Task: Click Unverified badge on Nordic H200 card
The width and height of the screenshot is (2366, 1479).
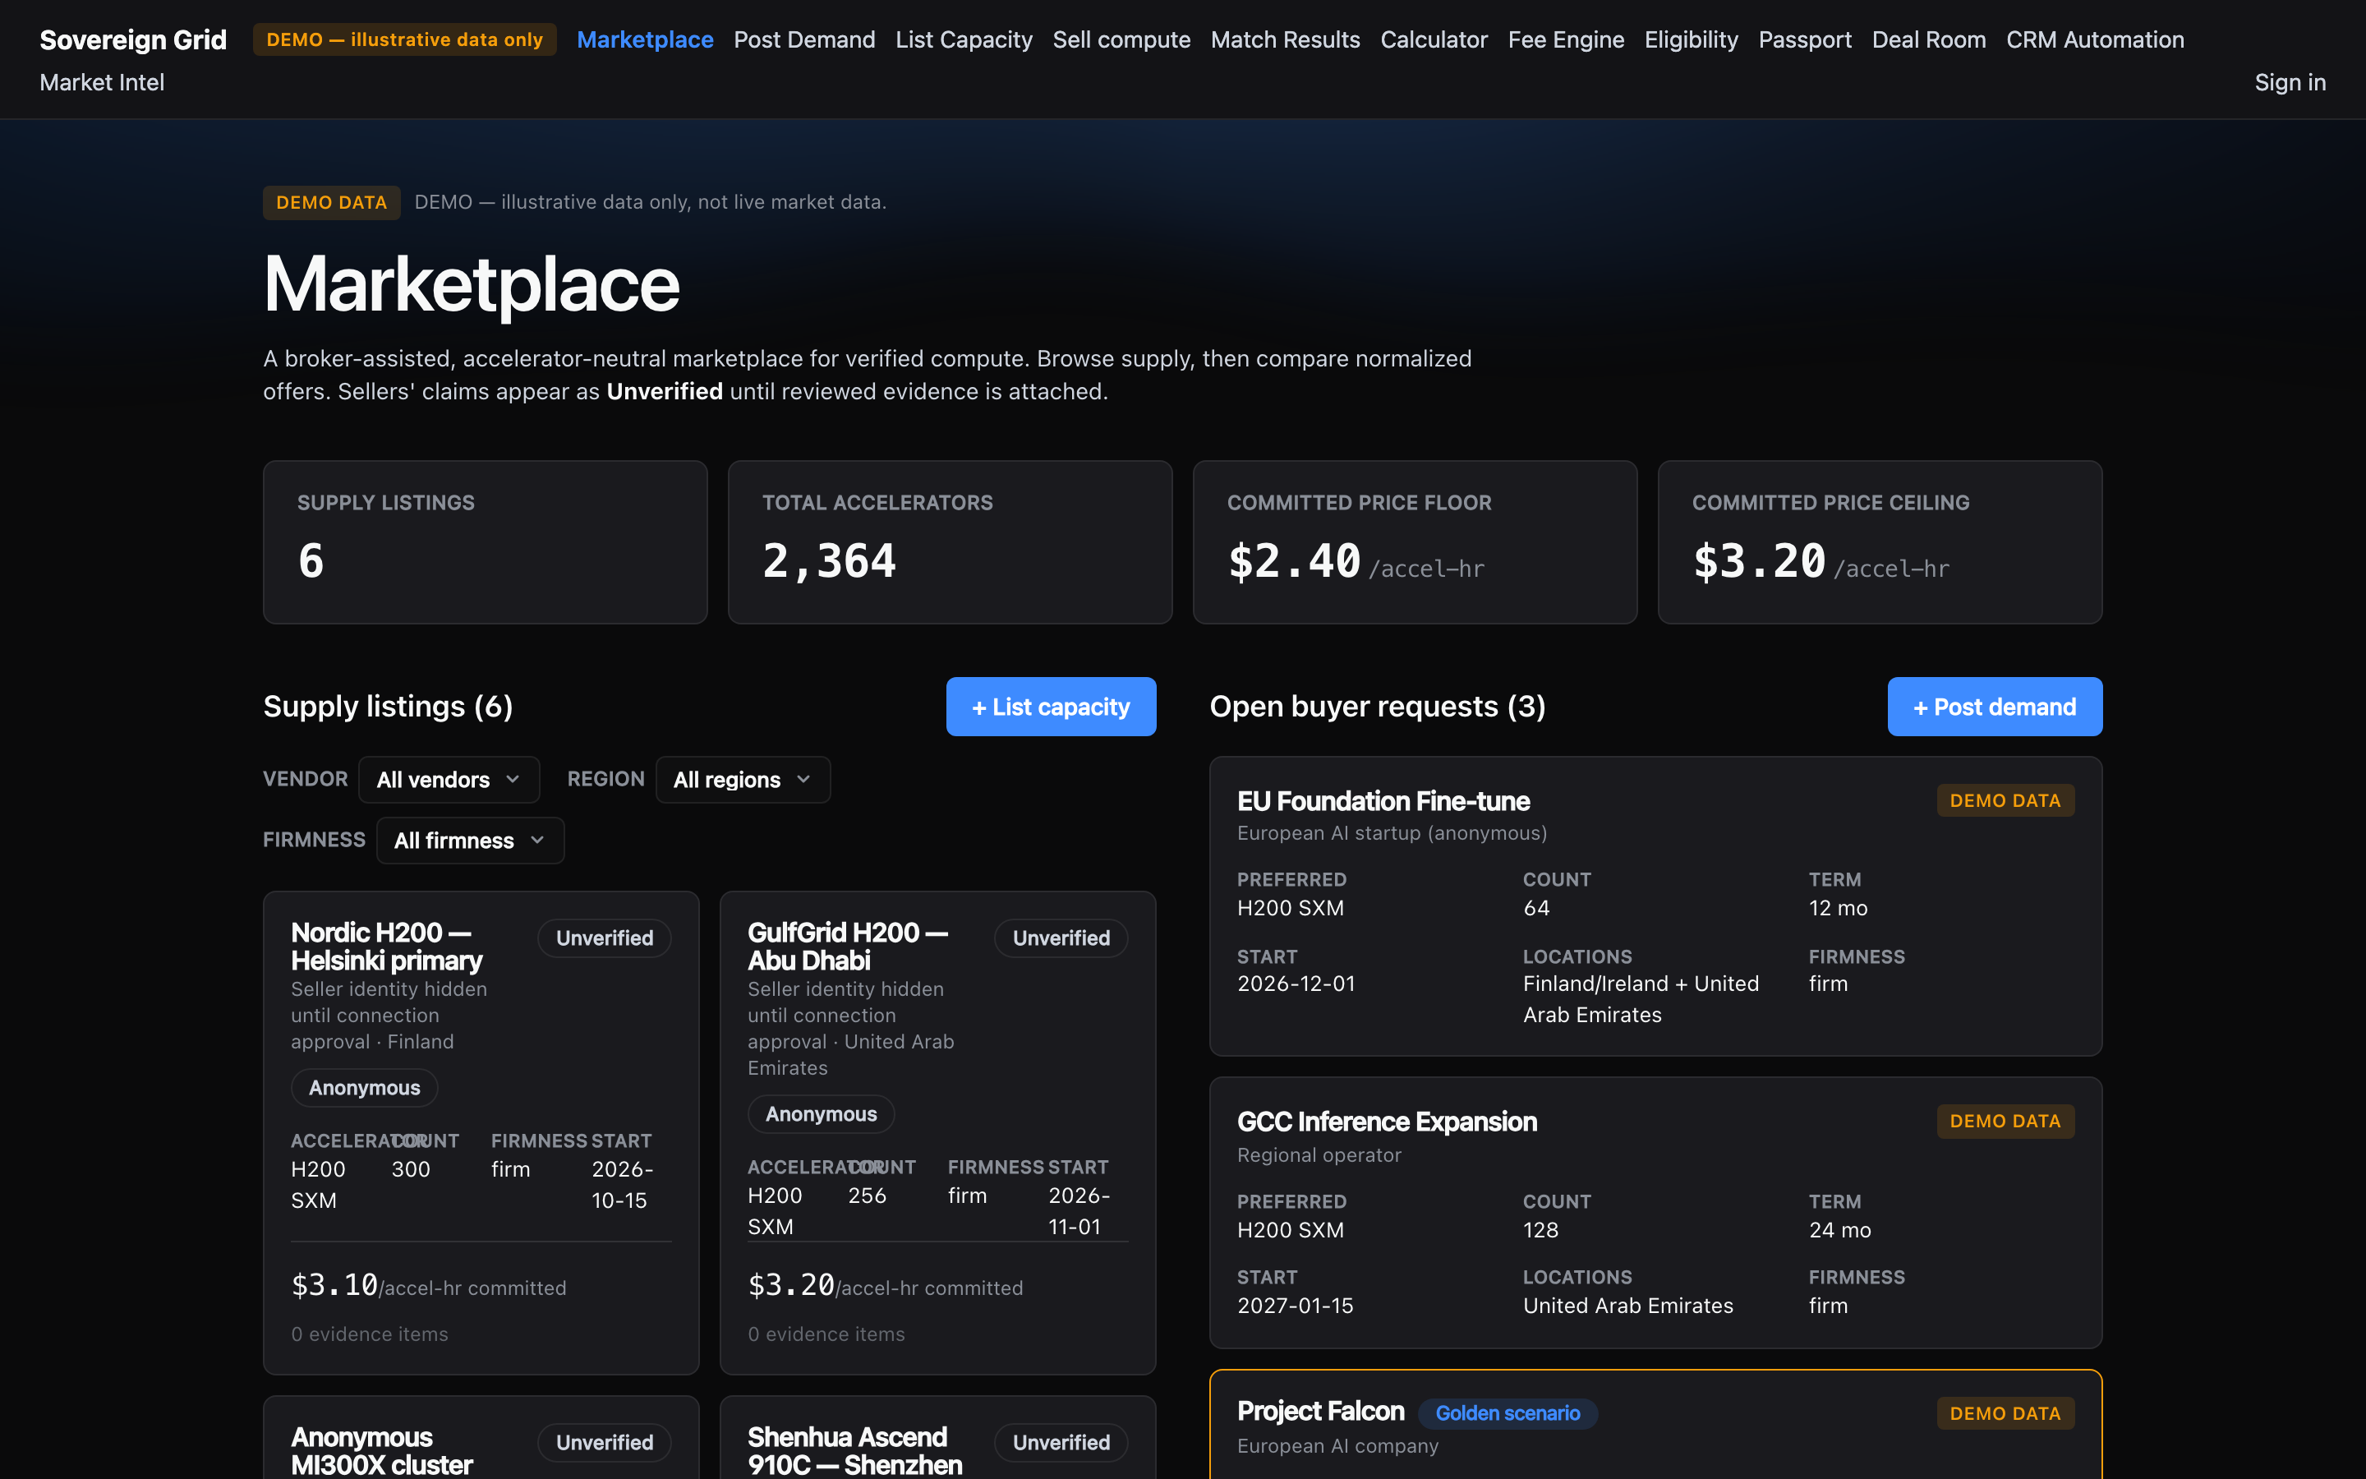Action: pyautogui.click(x=604, y=938)
